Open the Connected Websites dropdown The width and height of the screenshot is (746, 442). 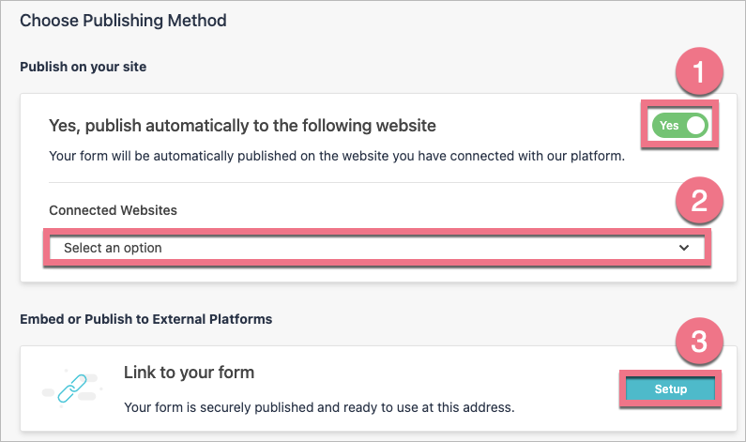click(375, 248)
